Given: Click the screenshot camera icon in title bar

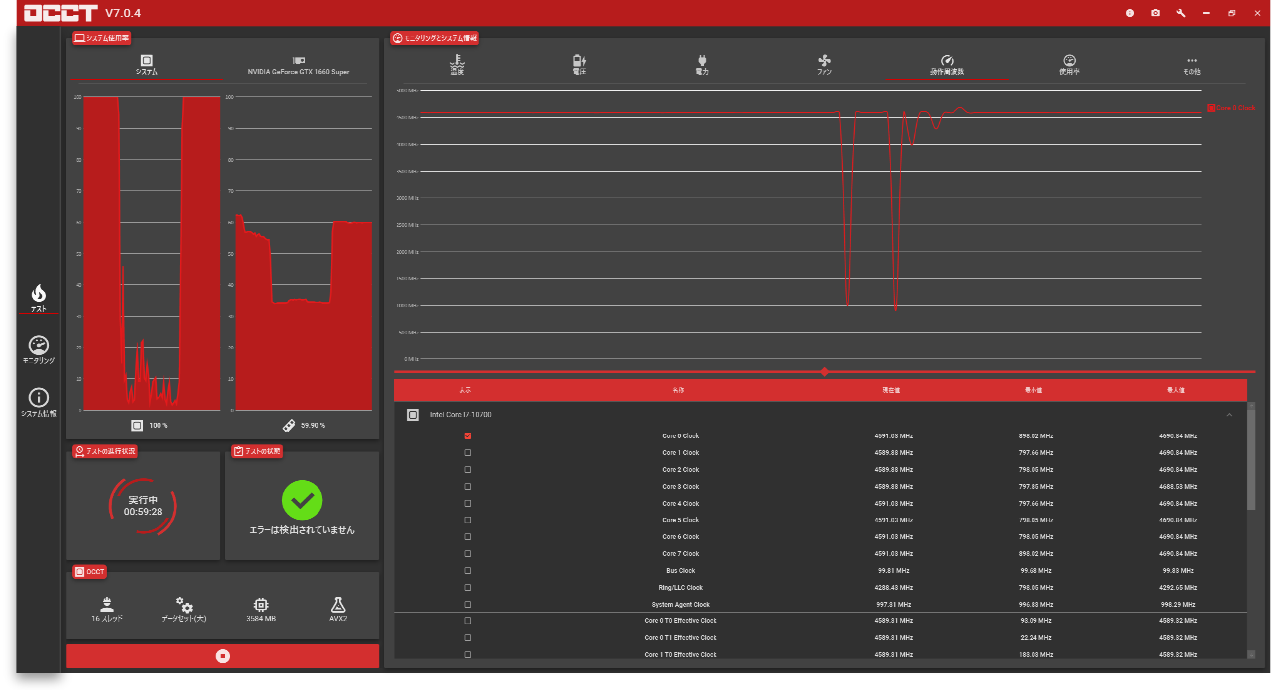Looking at the screenshot, I should pyautogui.click(x=1156, y=13).
